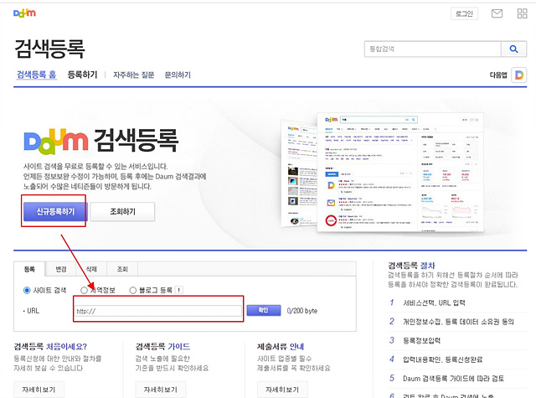Screen dimensions: 536x398
Task: Click the exclamation info icon by 블로그 등록
Action: click(178, 290)
